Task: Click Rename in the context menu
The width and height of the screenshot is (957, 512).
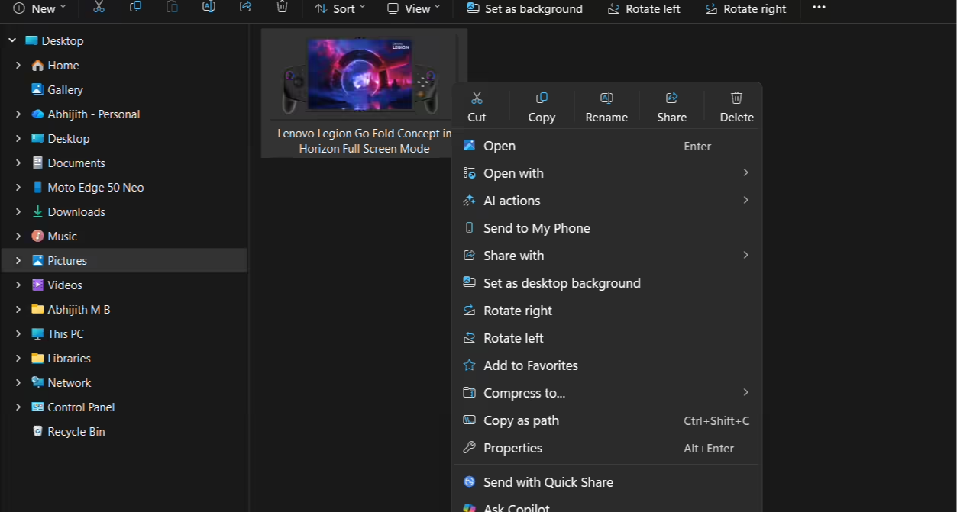Action: (606, 107)
